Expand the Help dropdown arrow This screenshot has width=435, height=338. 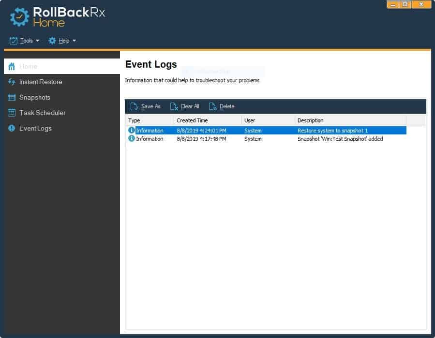point(74,41)
